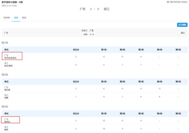Click player 林高远 in match 3
This screenshot has width=189, height=133.
(7, 122)
